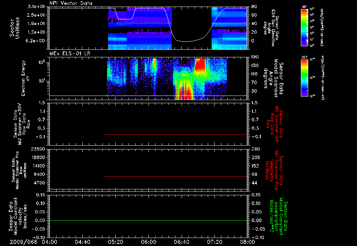Click the '14100' scanner position tick label
357x246 pixels.
38,166
